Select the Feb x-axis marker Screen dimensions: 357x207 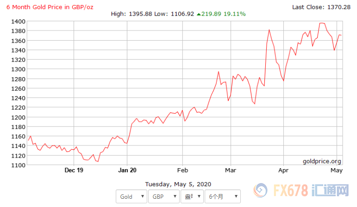[x=182, y=170]
